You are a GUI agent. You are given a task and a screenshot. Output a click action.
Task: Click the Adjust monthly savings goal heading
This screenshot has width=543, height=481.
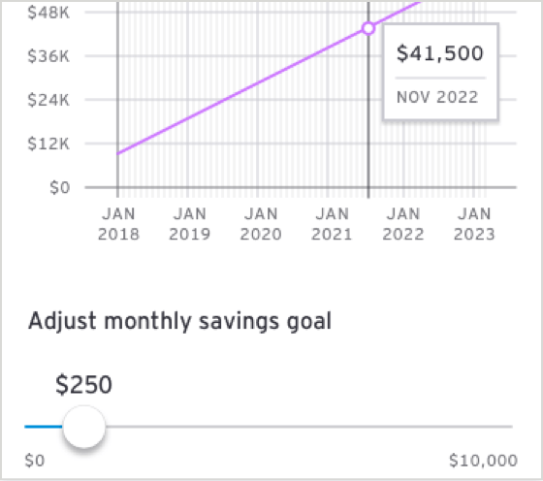pyautogui.click(x=179, y=321)
